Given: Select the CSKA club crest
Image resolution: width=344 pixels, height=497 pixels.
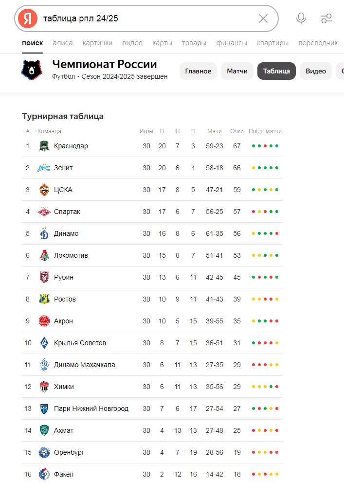Looking at the screenshot, I should coord(44,190).
